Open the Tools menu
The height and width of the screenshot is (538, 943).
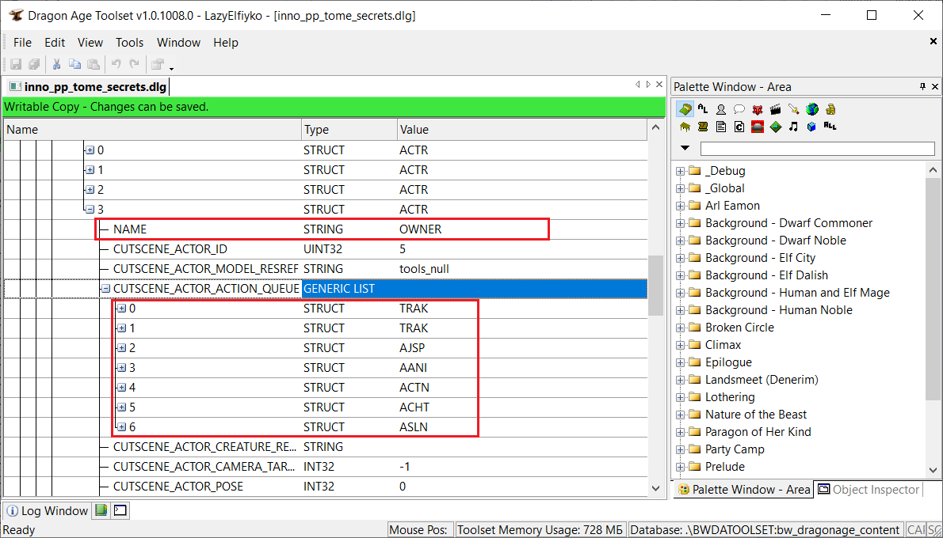130,43
